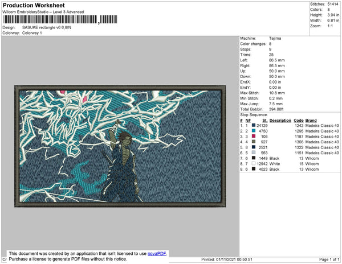
Task: Click the total bobbin value '394.08ft'
Action: [276, 109]
